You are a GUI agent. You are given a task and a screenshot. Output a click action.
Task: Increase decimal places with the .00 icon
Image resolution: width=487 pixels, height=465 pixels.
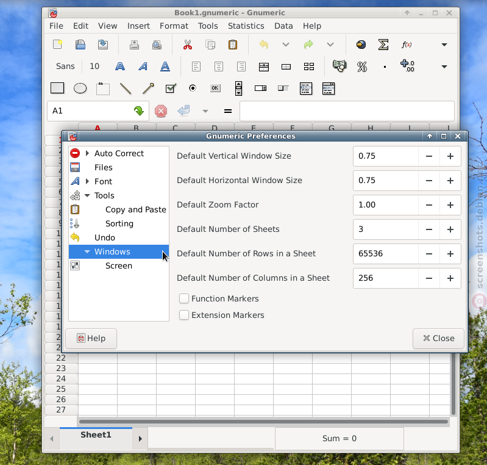click(407, 66)
